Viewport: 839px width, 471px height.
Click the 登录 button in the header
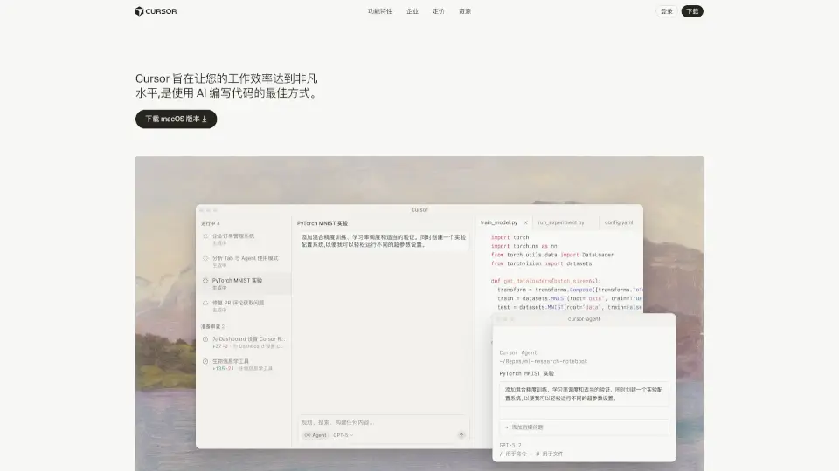pos(667,11)
